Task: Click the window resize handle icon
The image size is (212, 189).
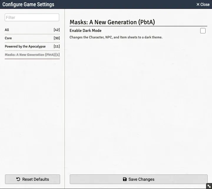Action: [x=209, y=186]
